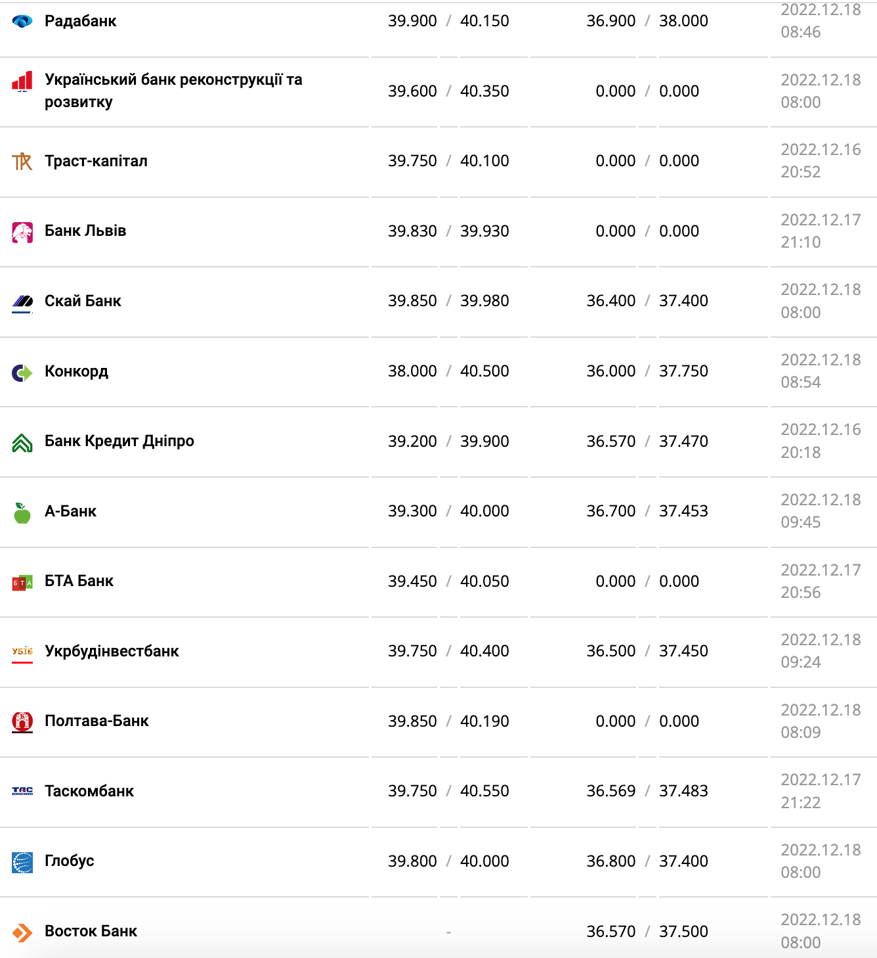Image resolution: width=877 pixels, height=958 pixels.
Task: Open the Траст-капітал bank name link
Action: pyautogui.click(x=96, y=161)
